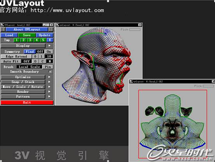Screen dimensions: 215x162
Task: Select Local Scale brush mode
Action: click(29, 67)
